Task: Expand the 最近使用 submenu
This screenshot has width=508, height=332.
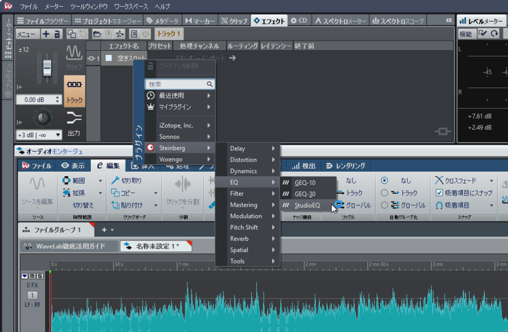Action: click(180, 95)
